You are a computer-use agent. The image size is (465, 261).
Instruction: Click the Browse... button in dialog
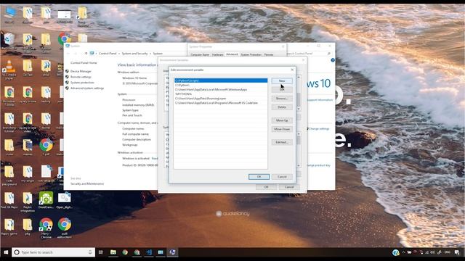(x=282, y=99)
